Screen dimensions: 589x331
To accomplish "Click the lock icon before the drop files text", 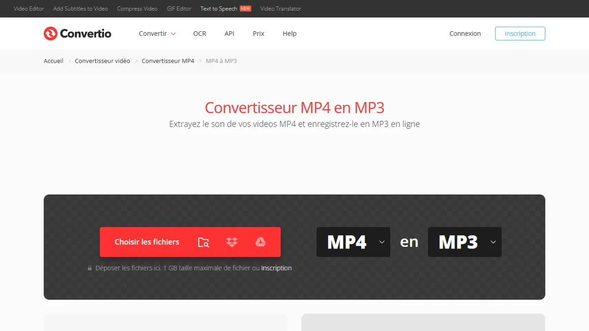I will (x=90, y=268).
